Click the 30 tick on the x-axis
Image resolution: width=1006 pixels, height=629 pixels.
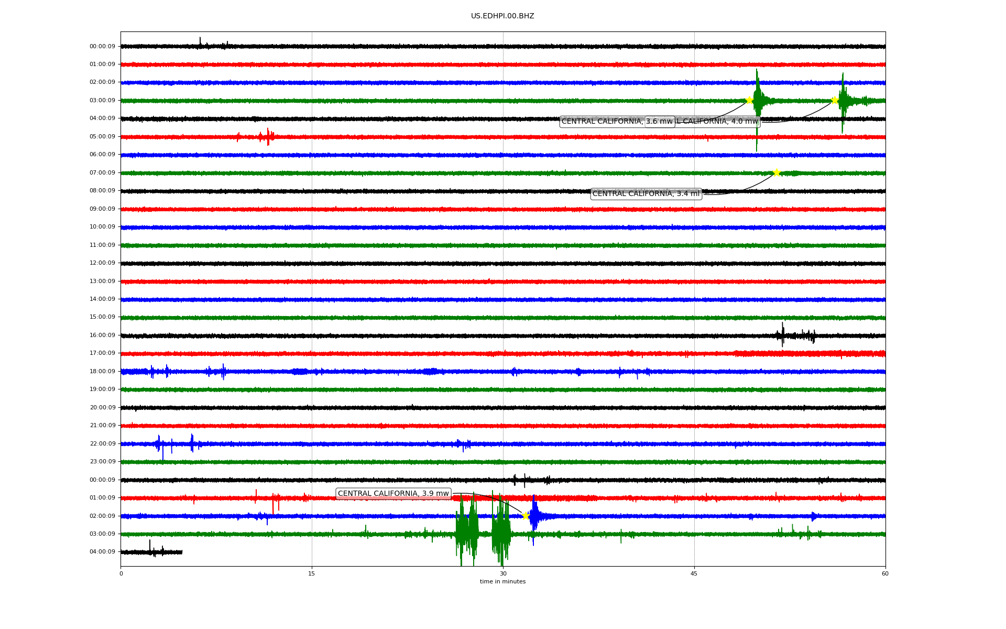503,574
